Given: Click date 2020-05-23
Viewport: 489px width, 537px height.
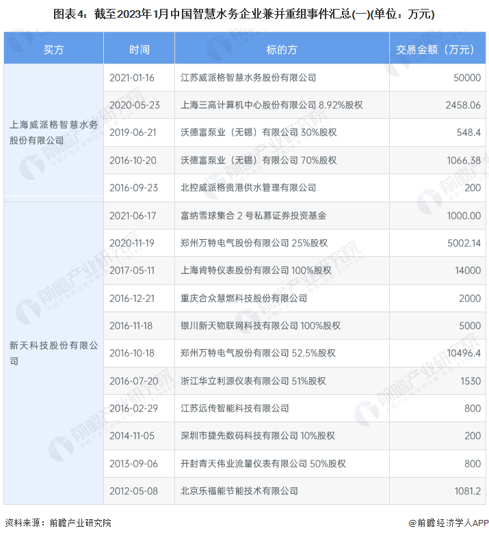Looking at the screenshot, I should click(135, 105).
